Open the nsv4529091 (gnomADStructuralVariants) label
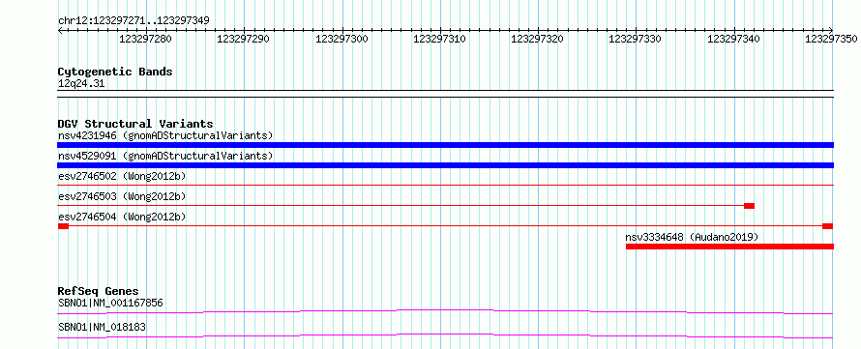This screenshot has height=349, width=861. pos(165,156)
